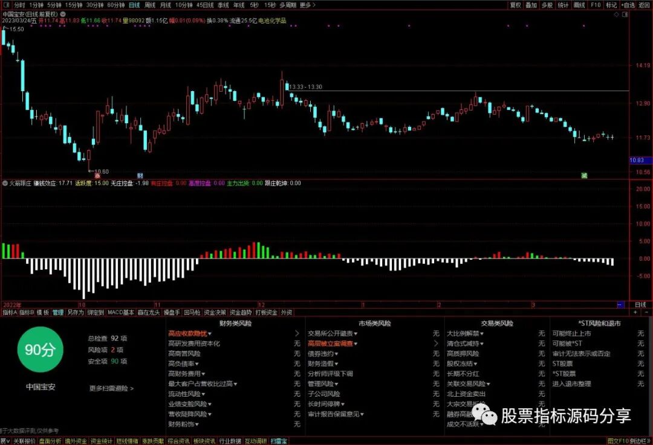Open the 关联报价 bottom tab
Screen dimensions: 653x445
pos(24,441)
